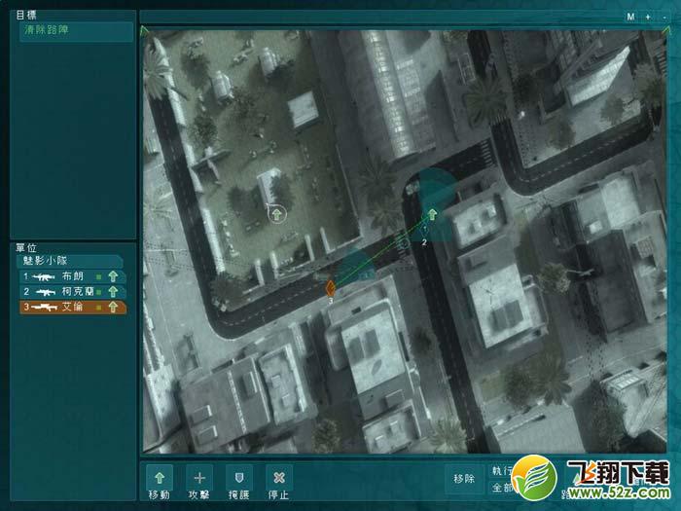Select the 清除路障 objective entry
This screenshot has width=681, height=511.
[x=77, y=31]
